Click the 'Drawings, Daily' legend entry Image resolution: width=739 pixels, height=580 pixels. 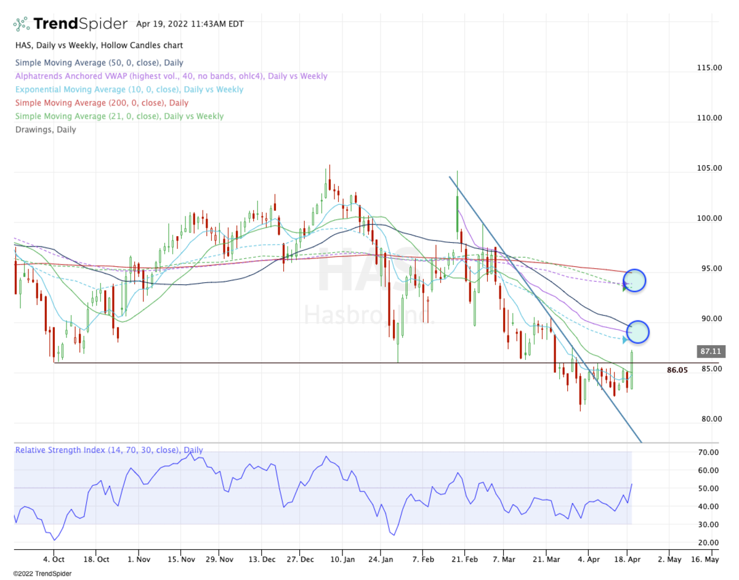[x=46, y=129]
